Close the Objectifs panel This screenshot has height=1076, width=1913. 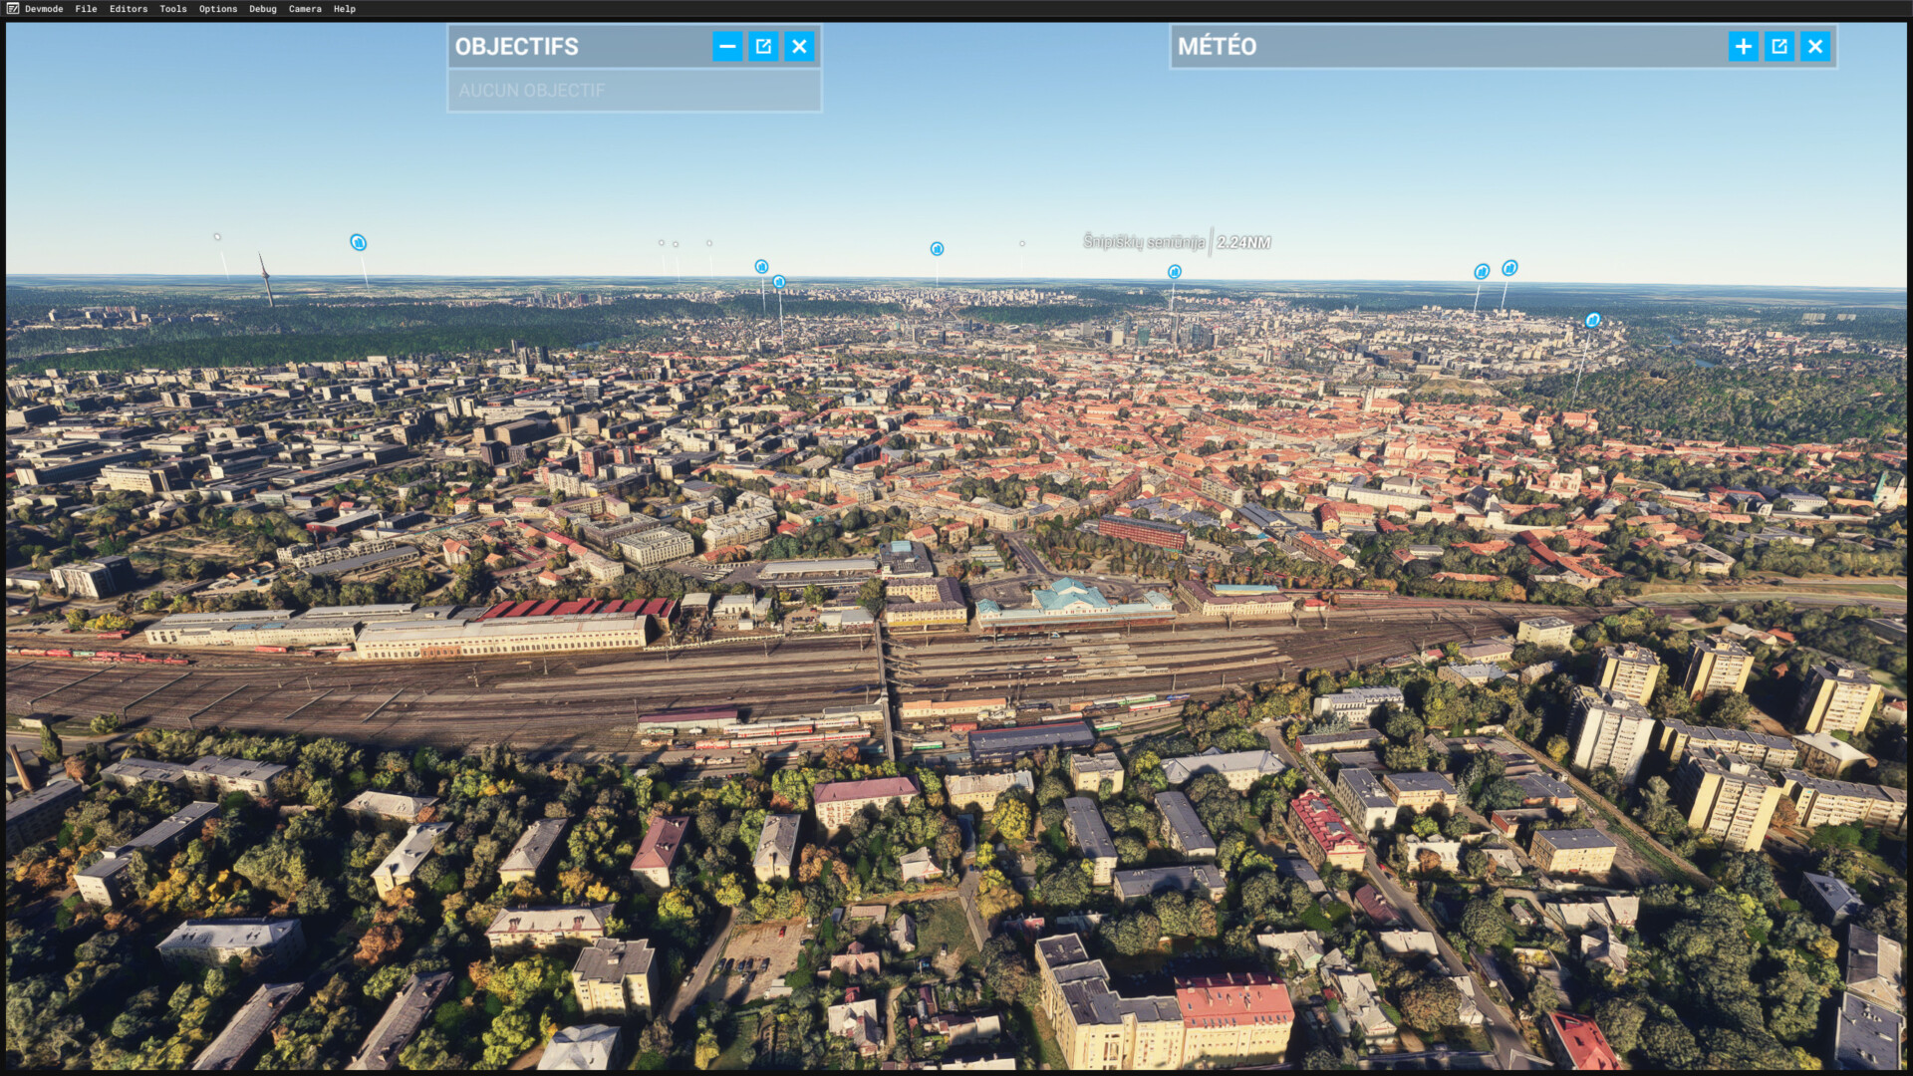(799, 46)
